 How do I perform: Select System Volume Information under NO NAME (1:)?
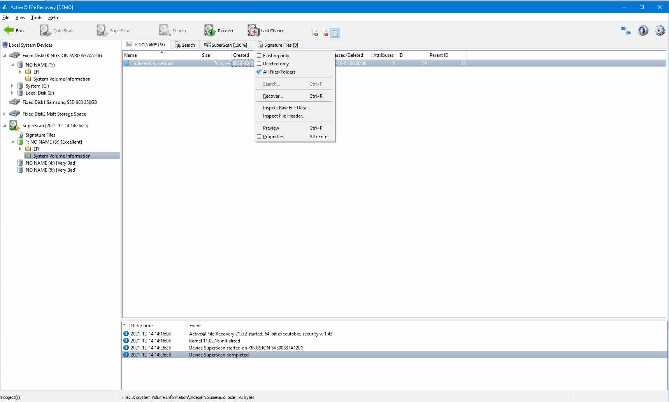pos(62,79)
